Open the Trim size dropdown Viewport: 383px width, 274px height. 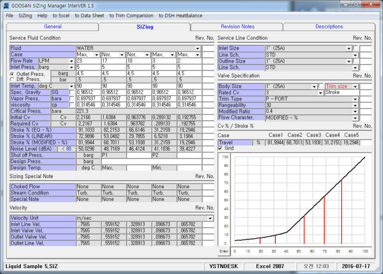356,87
